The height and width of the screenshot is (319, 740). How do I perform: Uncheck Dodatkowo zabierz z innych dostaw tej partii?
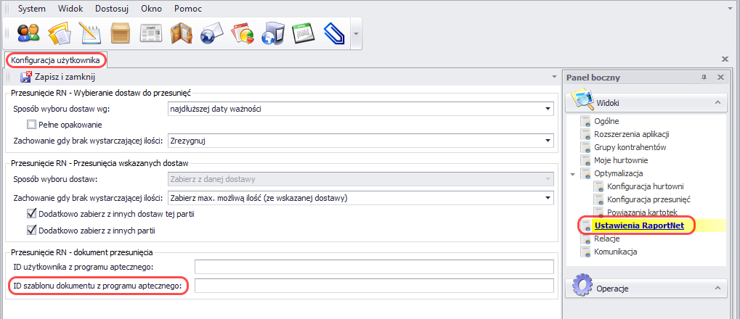(x=31, y=214)
